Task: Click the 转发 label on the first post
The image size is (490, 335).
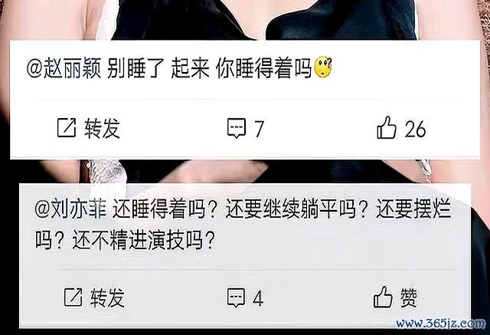Action: pyautogui.click(x=102, y=128)
